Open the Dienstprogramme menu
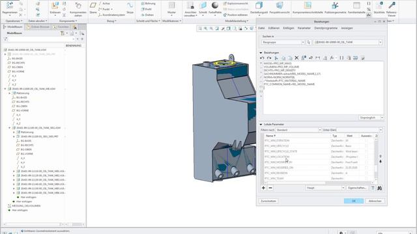Screen dimensions: 417x234 pyautogui.click(x=326, y=28)
